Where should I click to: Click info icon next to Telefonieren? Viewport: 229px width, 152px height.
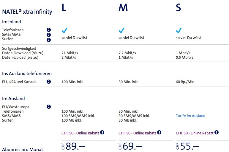pos(49,30)
